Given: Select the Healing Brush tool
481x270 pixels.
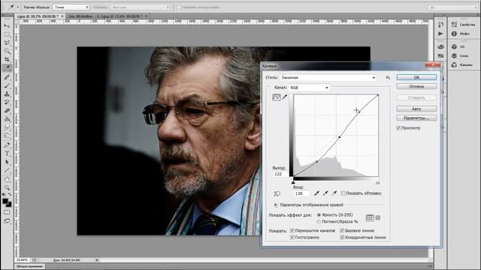Looking at the screenshot, I should pos(7,77).
